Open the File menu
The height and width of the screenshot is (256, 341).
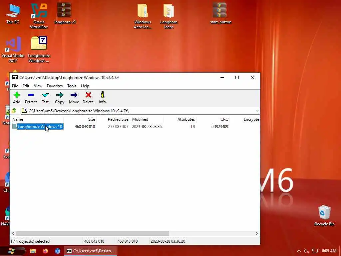point(15,86)
